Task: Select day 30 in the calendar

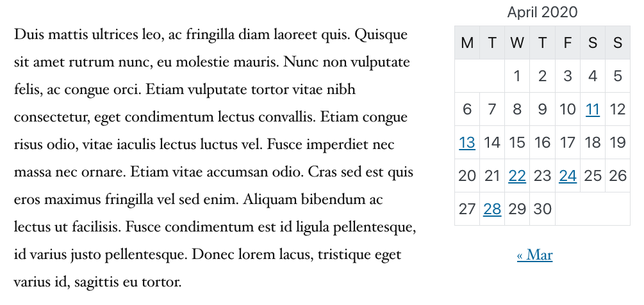Action: coord(542,209)
